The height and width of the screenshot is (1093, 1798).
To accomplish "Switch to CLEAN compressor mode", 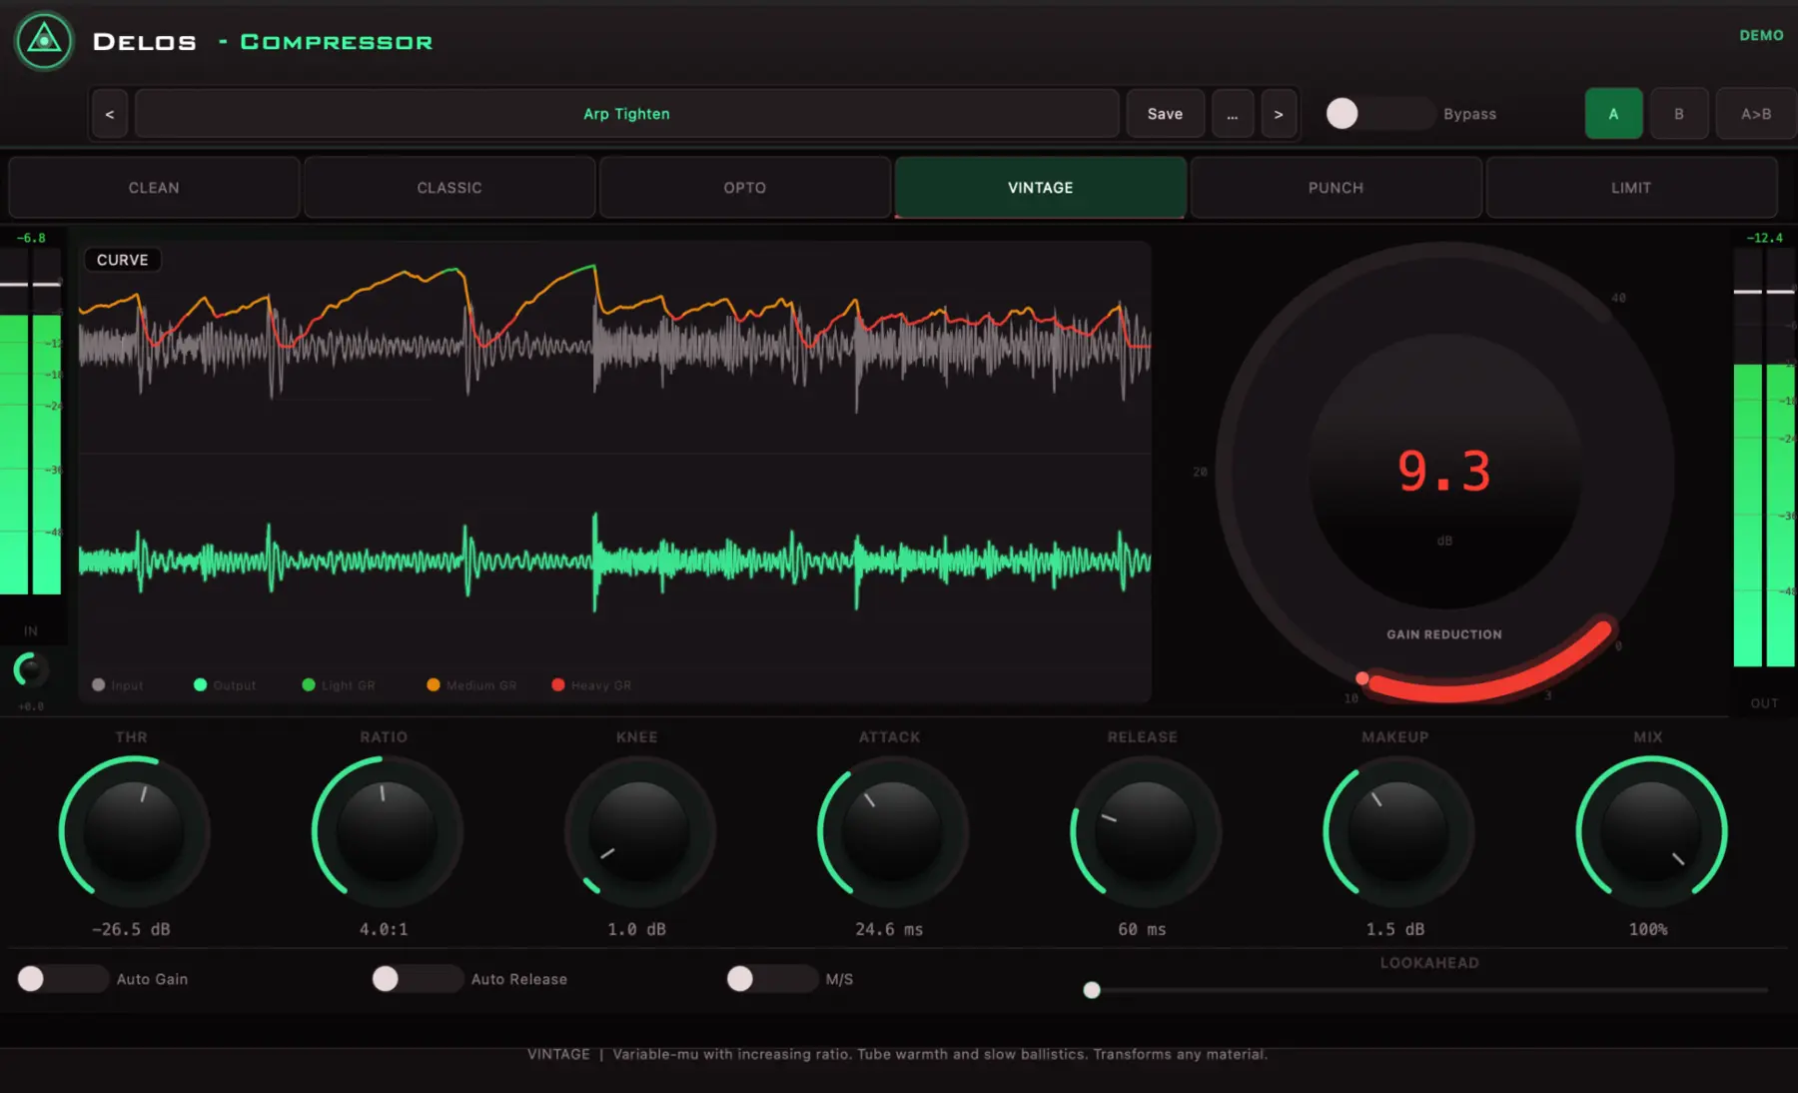I will point(154,188).
